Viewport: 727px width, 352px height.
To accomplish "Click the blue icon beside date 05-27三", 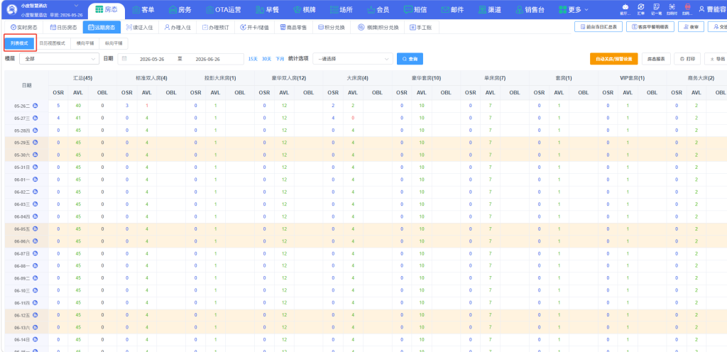I will (x=35, y=118).
